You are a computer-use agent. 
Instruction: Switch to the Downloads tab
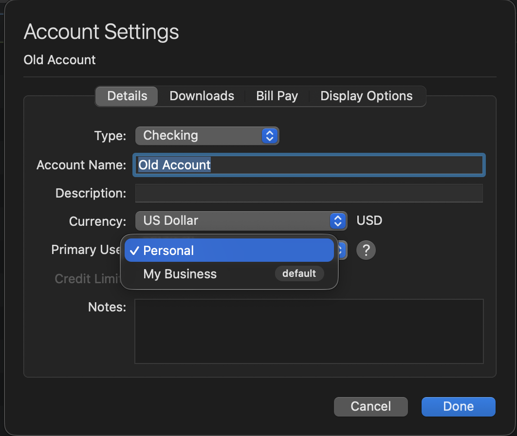click(x=202, y=96)
